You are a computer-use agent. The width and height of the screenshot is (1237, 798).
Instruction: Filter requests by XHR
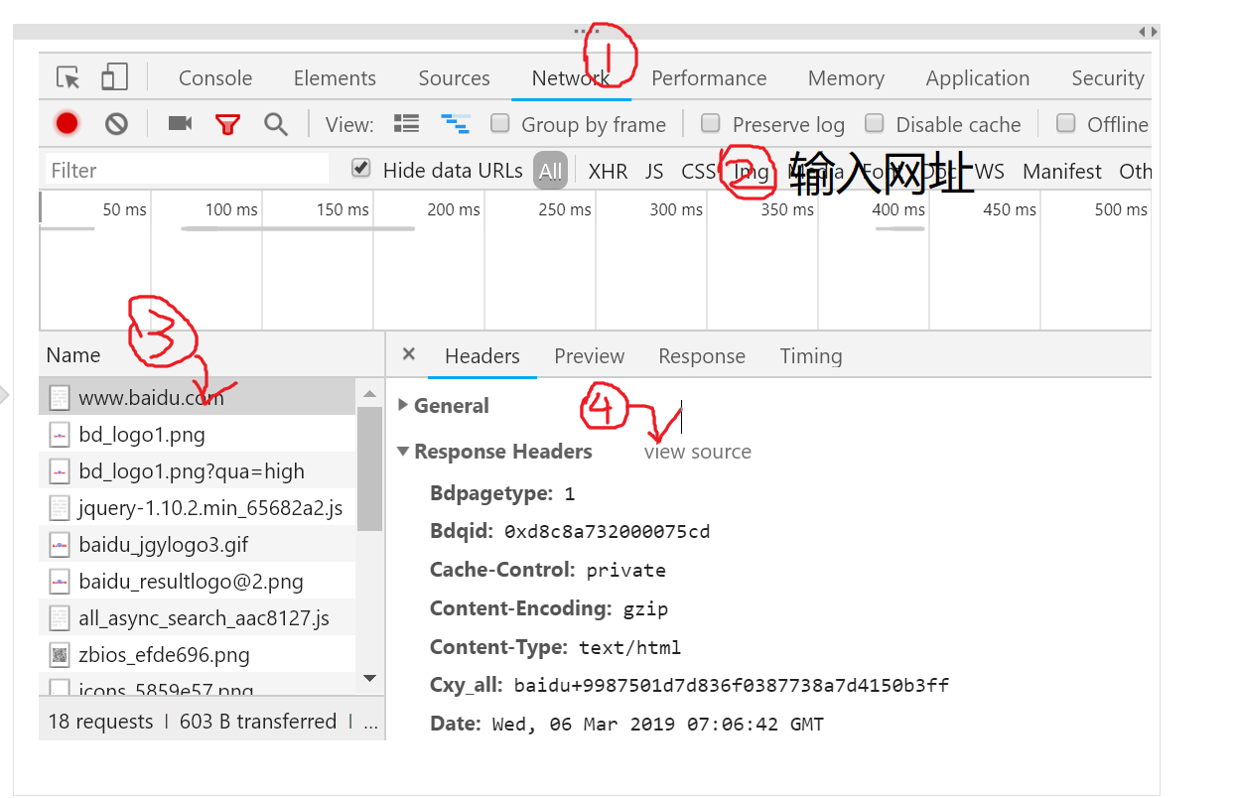[x=608, y=171]
